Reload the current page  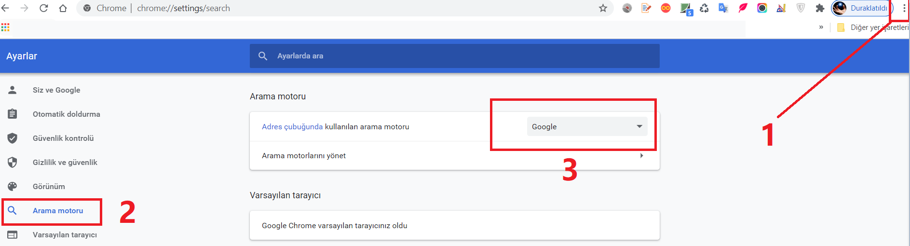(43, 8)
